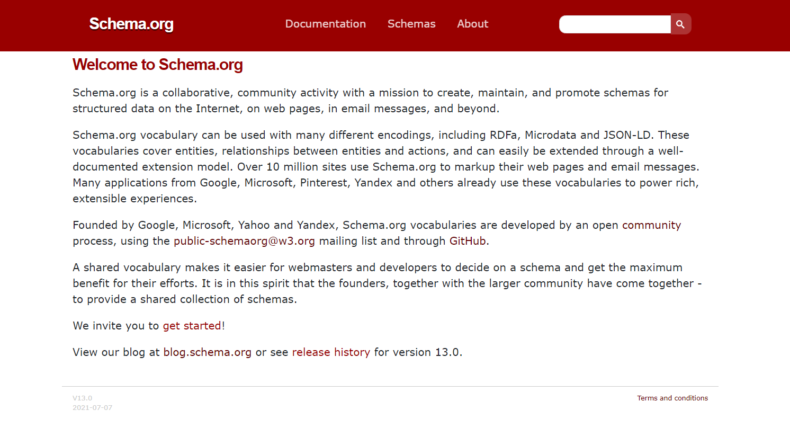Viewport: 790px width, 446px height.
Task: Open the blog.schema.org link
Action: pyautogui.click(x=208, y=352)
